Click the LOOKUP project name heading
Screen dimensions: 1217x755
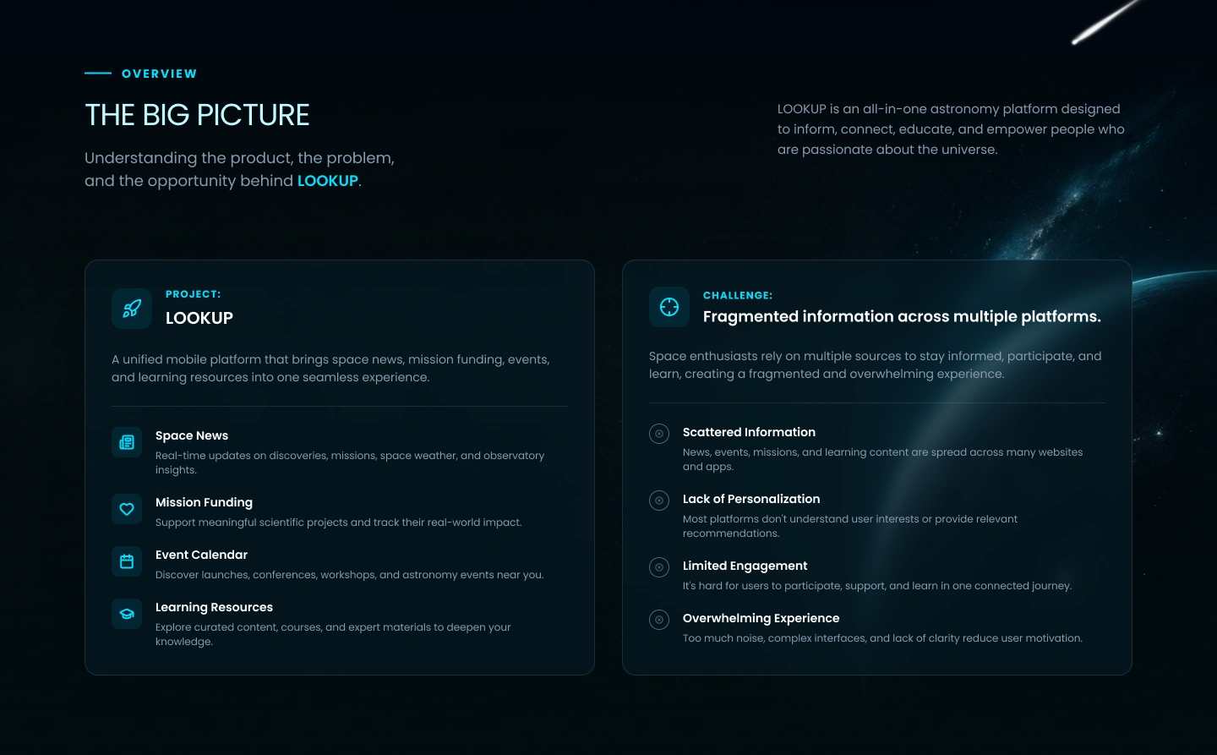pyautogui.click(x=199, y=318)
